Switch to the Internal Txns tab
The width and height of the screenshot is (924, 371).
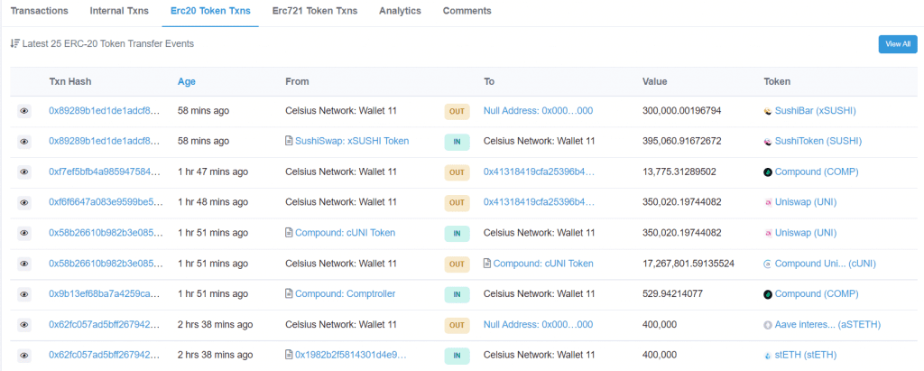[119, 11]
